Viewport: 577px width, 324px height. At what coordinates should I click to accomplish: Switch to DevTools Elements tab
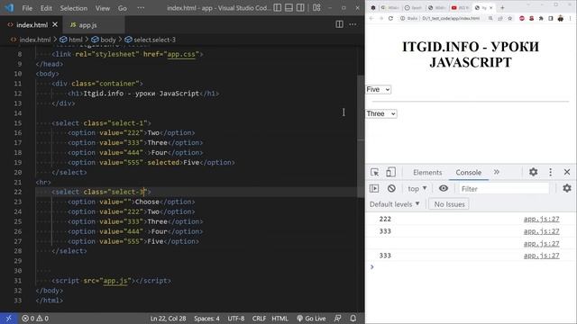click(427, 172)
